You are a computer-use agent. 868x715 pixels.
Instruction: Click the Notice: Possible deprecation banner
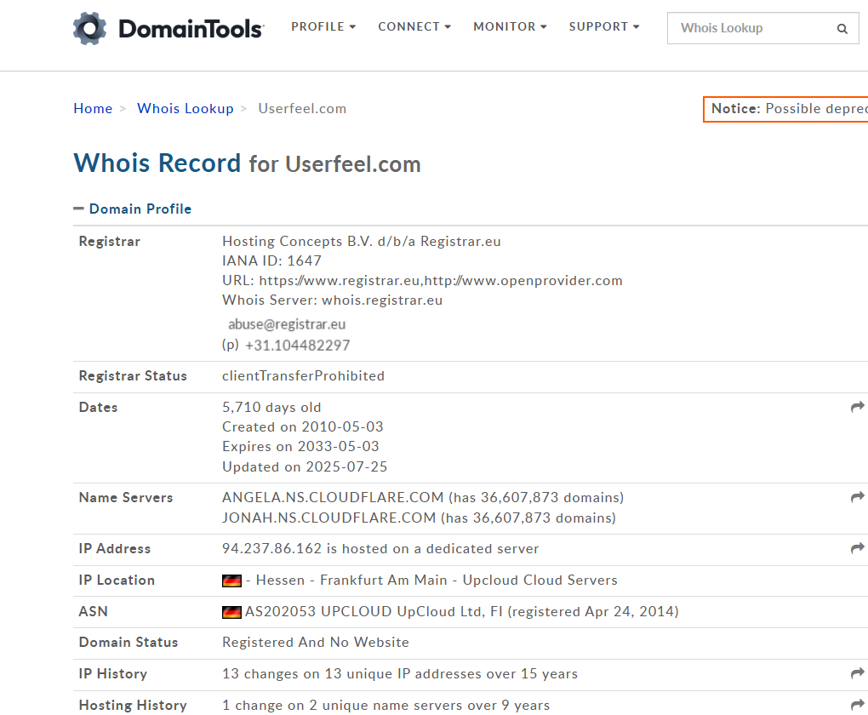(785, 109)
